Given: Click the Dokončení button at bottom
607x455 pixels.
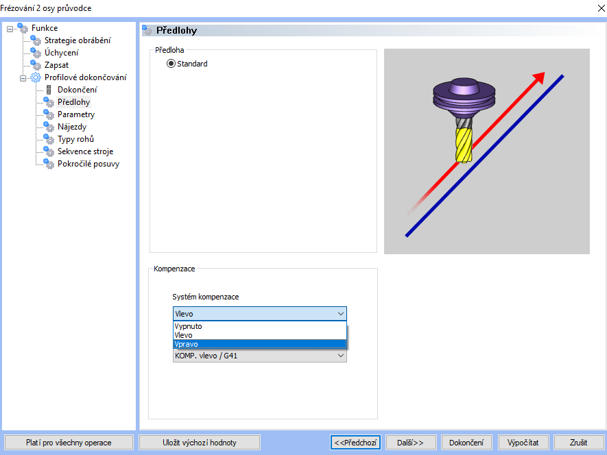Looking at the screenshot, I should tap(466, 442).
